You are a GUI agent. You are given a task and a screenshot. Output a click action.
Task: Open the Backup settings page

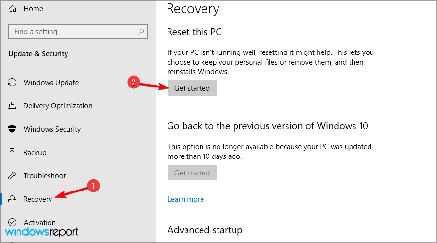(x=34, y=153)
